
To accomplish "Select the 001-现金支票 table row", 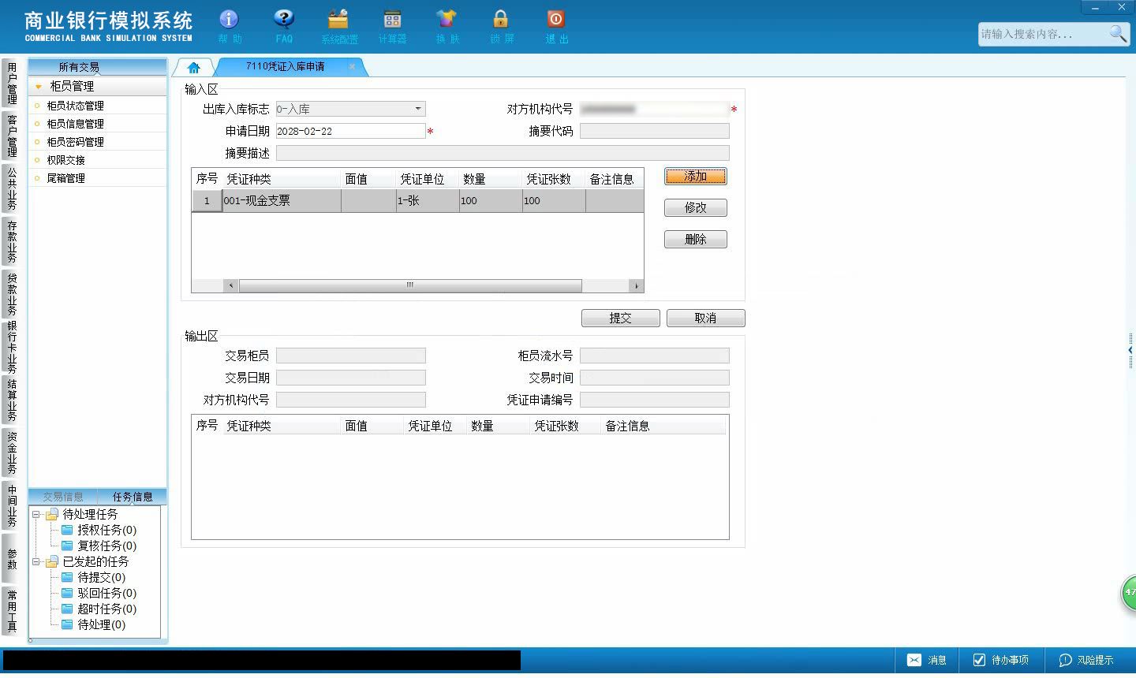I will coord(417,201).
